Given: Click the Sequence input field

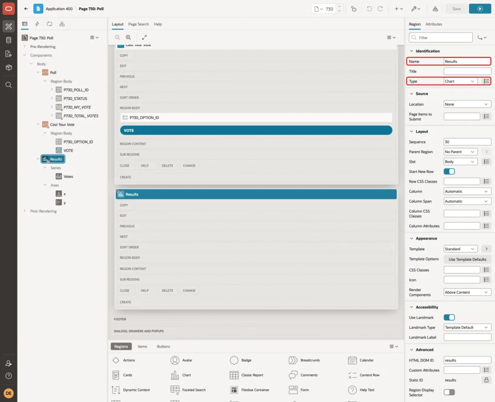Looking at the screenshot, I should [x=467, y=142].
